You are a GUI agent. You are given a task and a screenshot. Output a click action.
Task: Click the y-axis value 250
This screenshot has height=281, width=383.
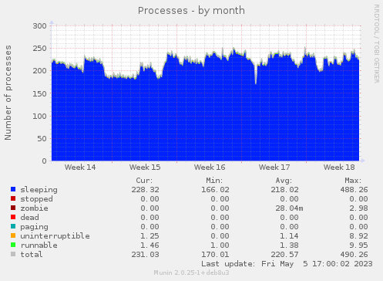click(x=40, y=49)
